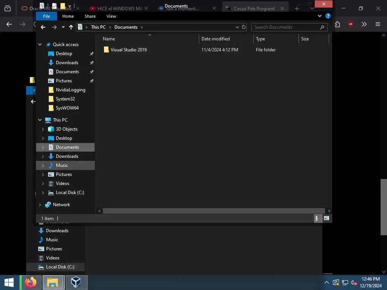Open File Explorer from the taskbar
This screenshot has height=290, width=387.
[53, 282]
